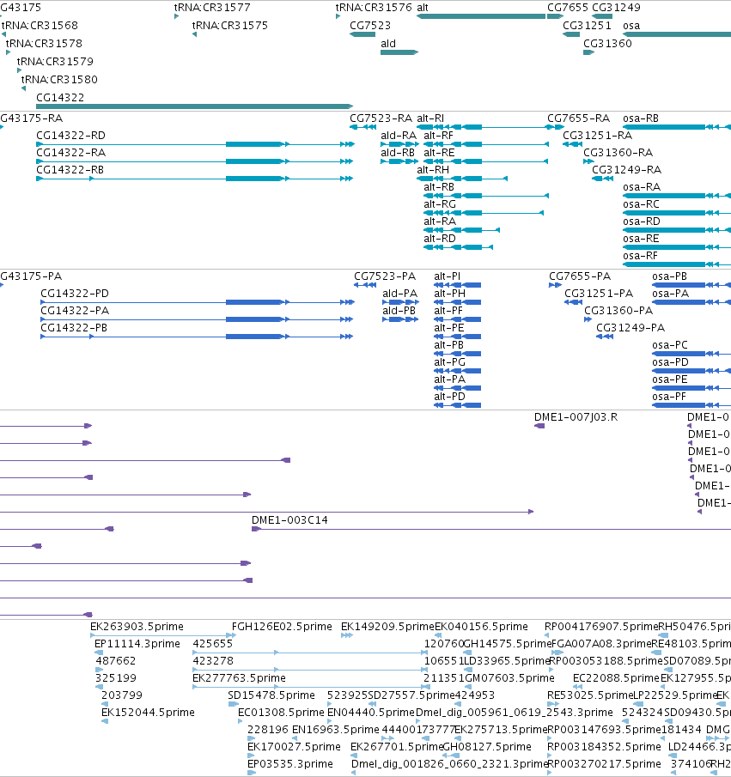Click the alt-PG protein label
This screenshot has height=777, width=731.
[450, 362]
